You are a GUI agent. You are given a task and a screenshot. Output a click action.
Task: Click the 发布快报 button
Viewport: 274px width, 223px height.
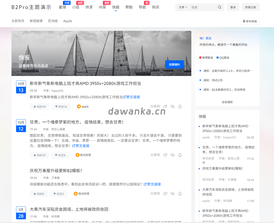tap(250, 21)
